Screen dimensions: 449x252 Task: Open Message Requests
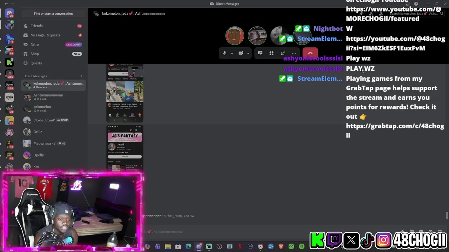tap(53, 35)
